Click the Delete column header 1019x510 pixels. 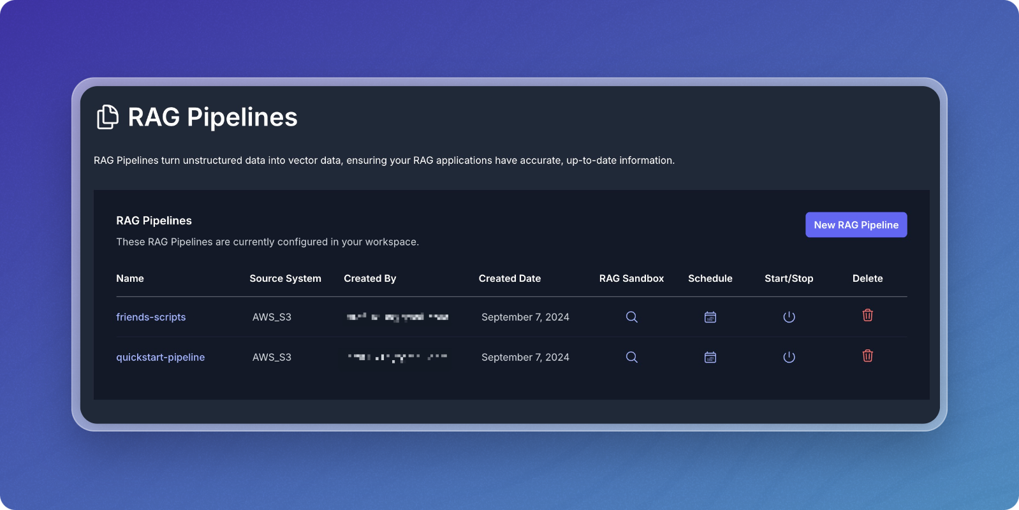pos(868,279)
